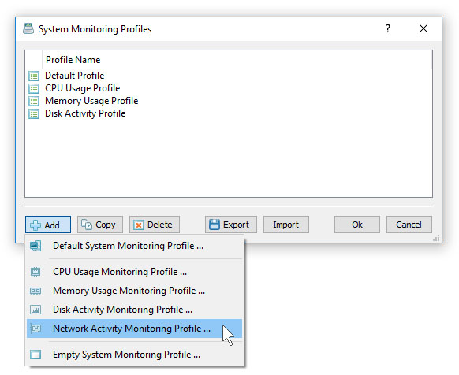
Task: Choose Memory Usage Monitoring Profile entry
Action: coord(135,291)
